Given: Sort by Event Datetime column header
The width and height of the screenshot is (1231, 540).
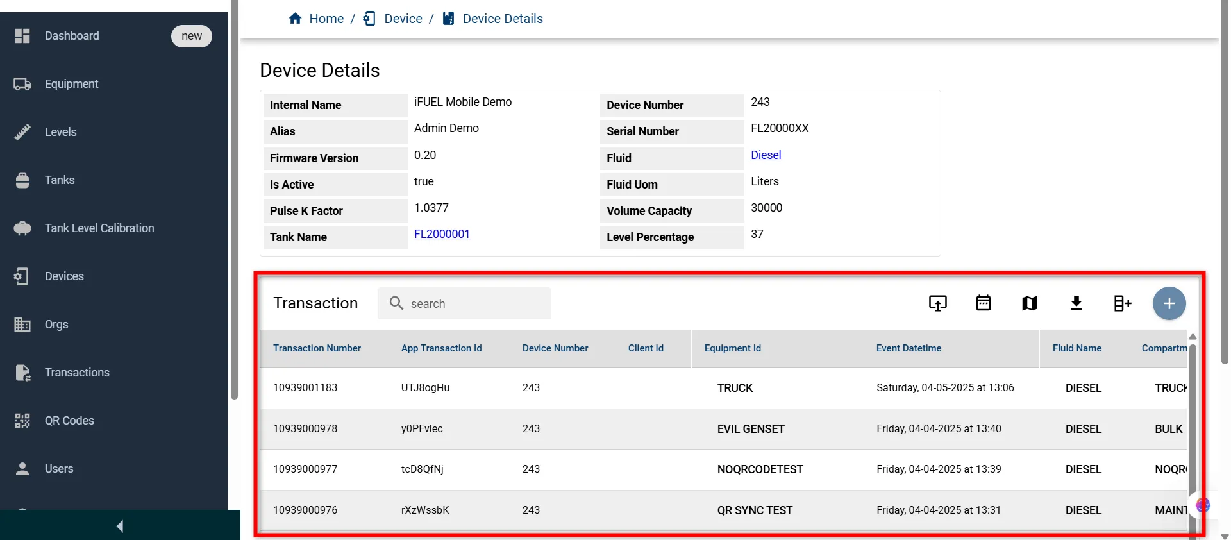Looking at the screenshot, I should [x=909, y=348].
